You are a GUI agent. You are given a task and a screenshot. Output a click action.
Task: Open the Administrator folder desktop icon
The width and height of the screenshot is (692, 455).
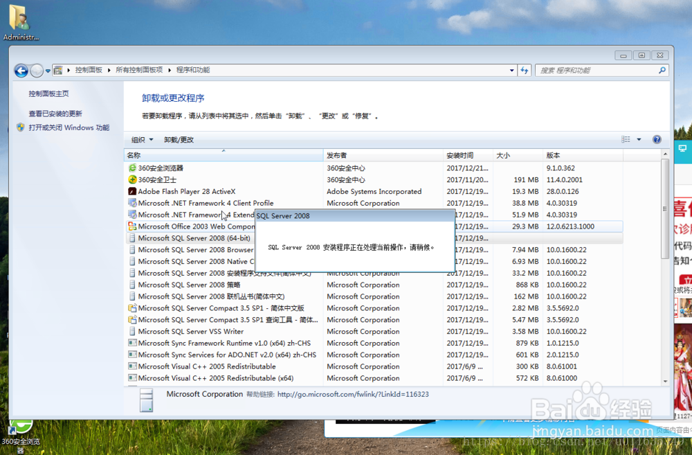[20, 22]
